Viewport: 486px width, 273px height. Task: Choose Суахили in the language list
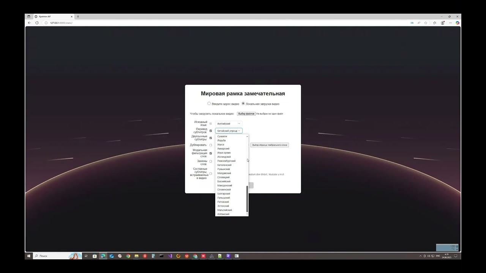231,136
